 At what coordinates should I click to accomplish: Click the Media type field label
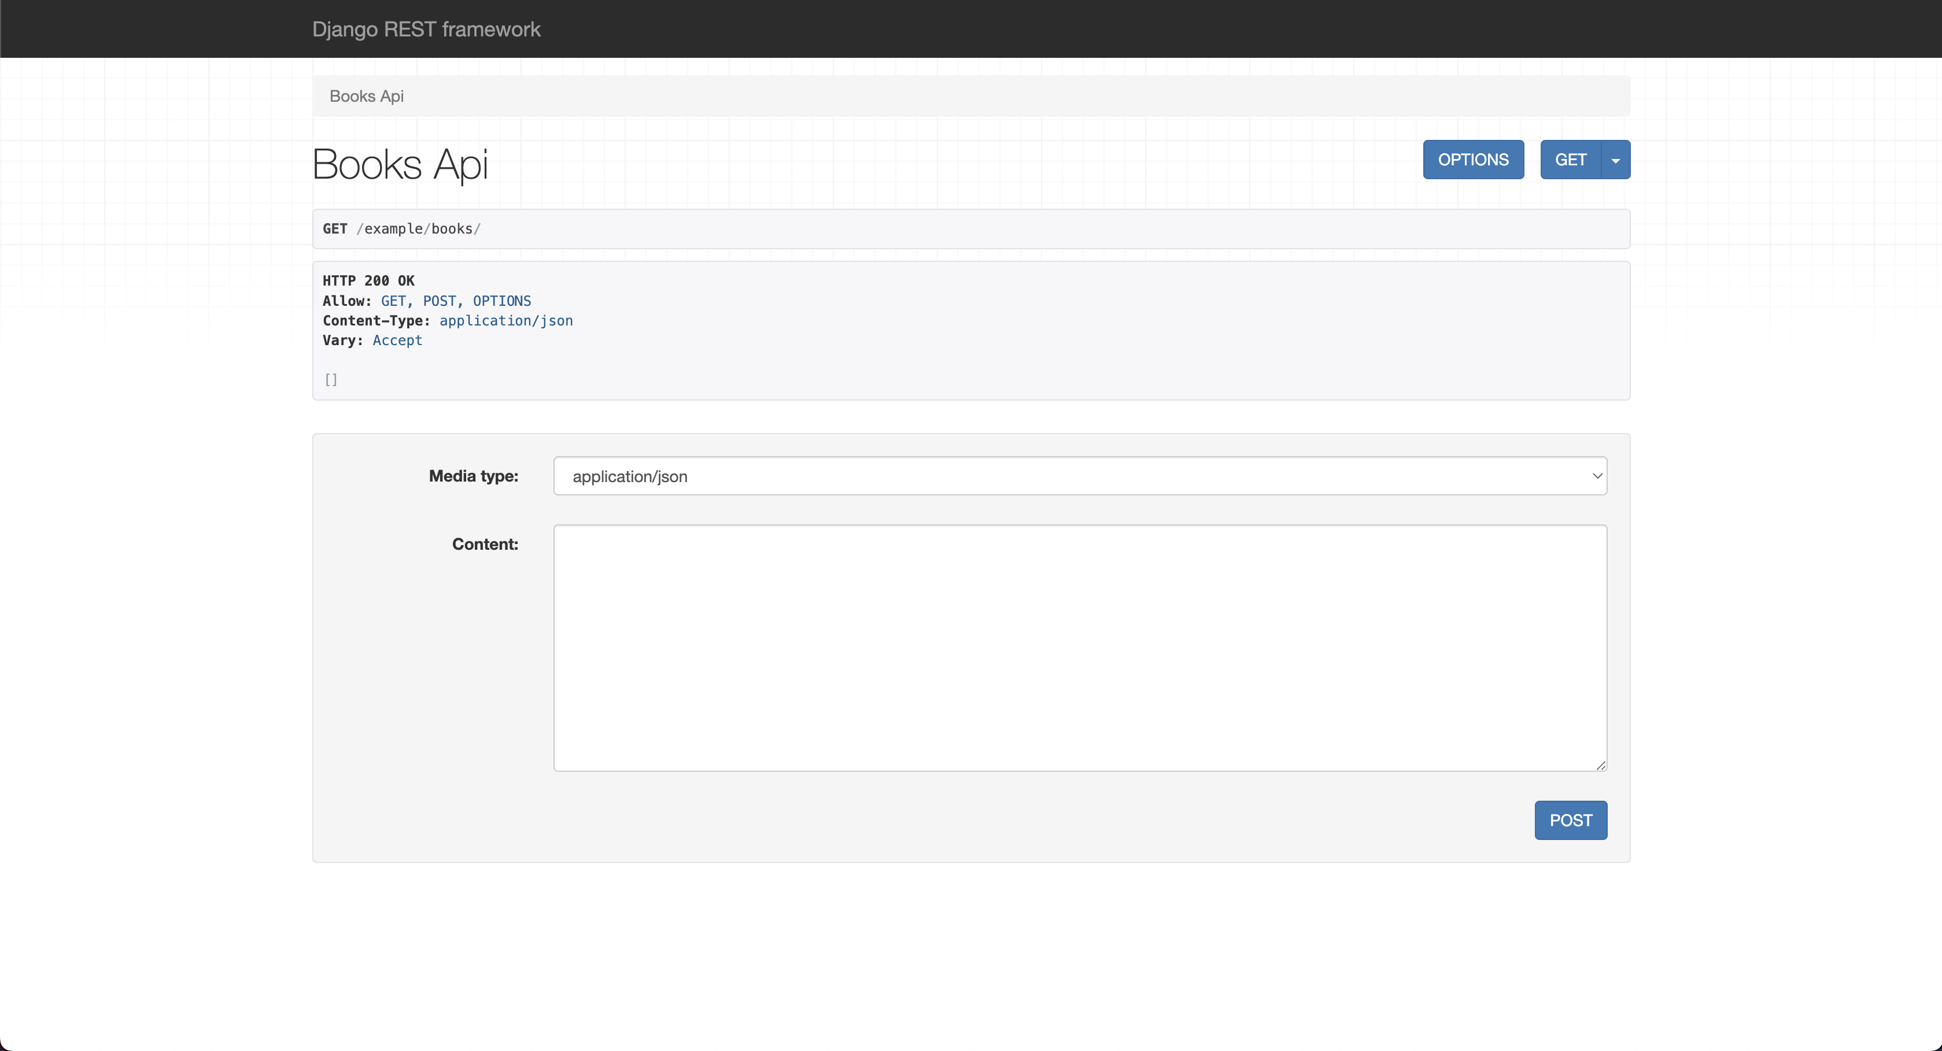tap(474, 476)
